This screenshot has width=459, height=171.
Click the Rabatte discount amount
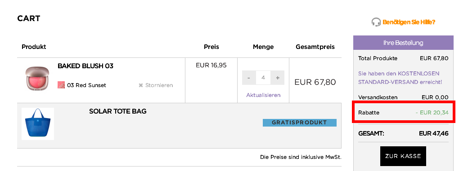[x=432, y=112]
